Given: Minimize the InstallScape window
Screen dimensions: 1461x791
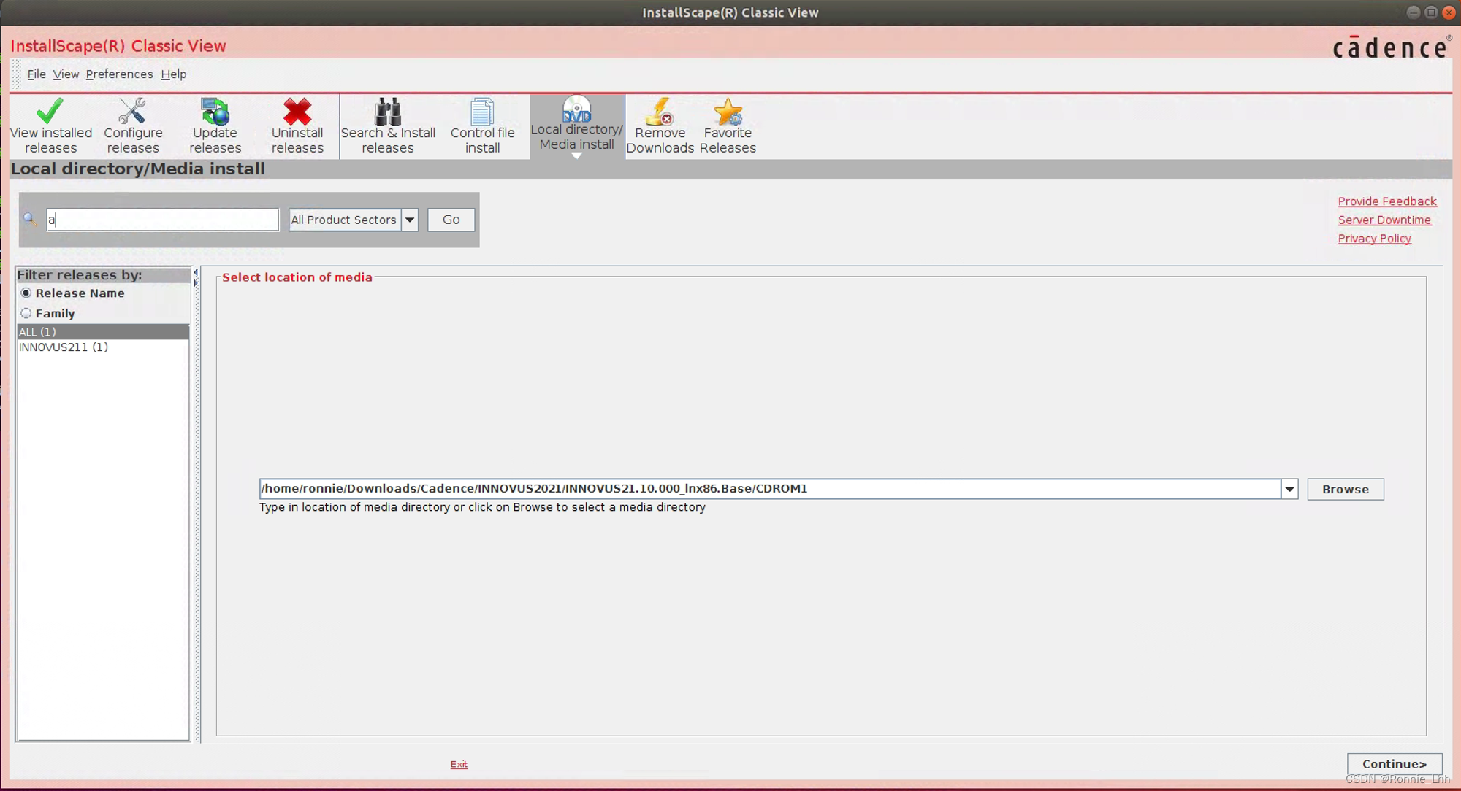Looking at the screenshot, I should (x=1413, y=12).
